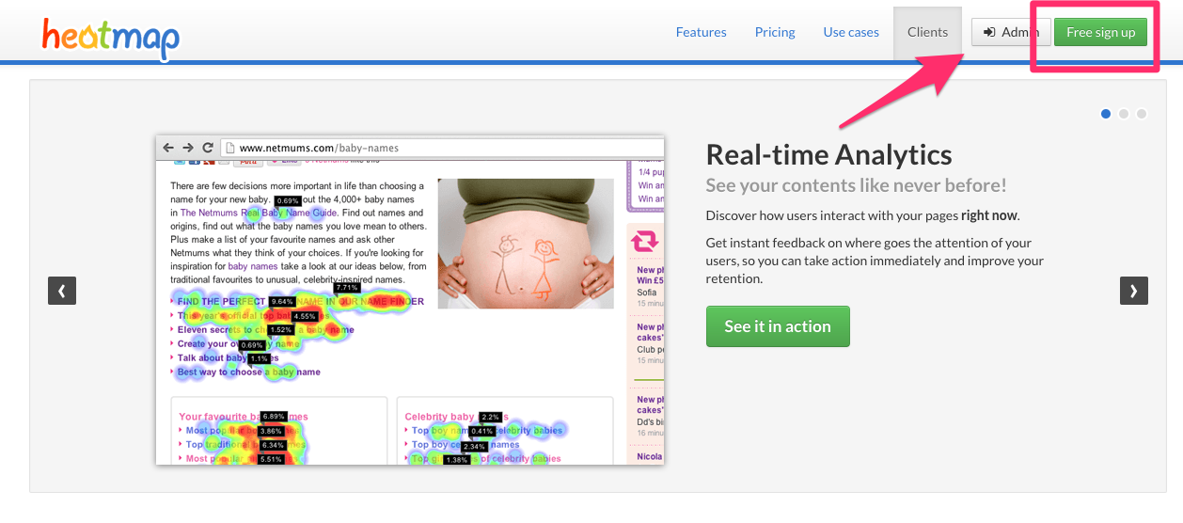Go to the Use cases menu item

pos(851,32)
